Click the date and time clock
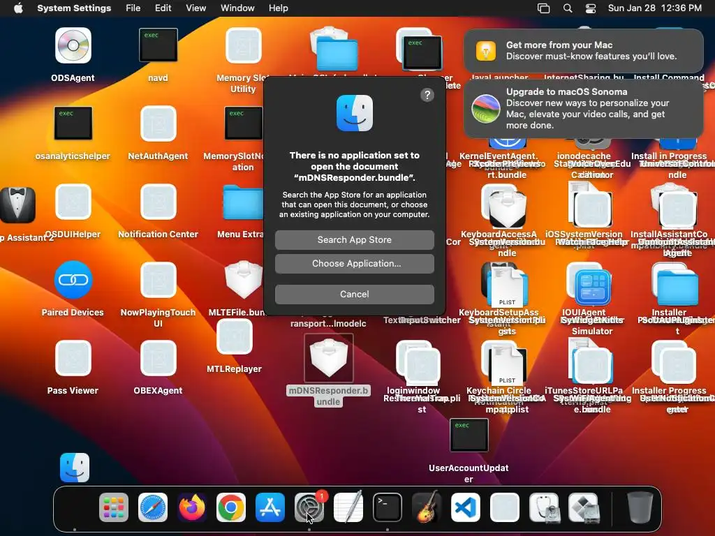Viewport: 715px width, 536px height. click(x=655, y=8)
